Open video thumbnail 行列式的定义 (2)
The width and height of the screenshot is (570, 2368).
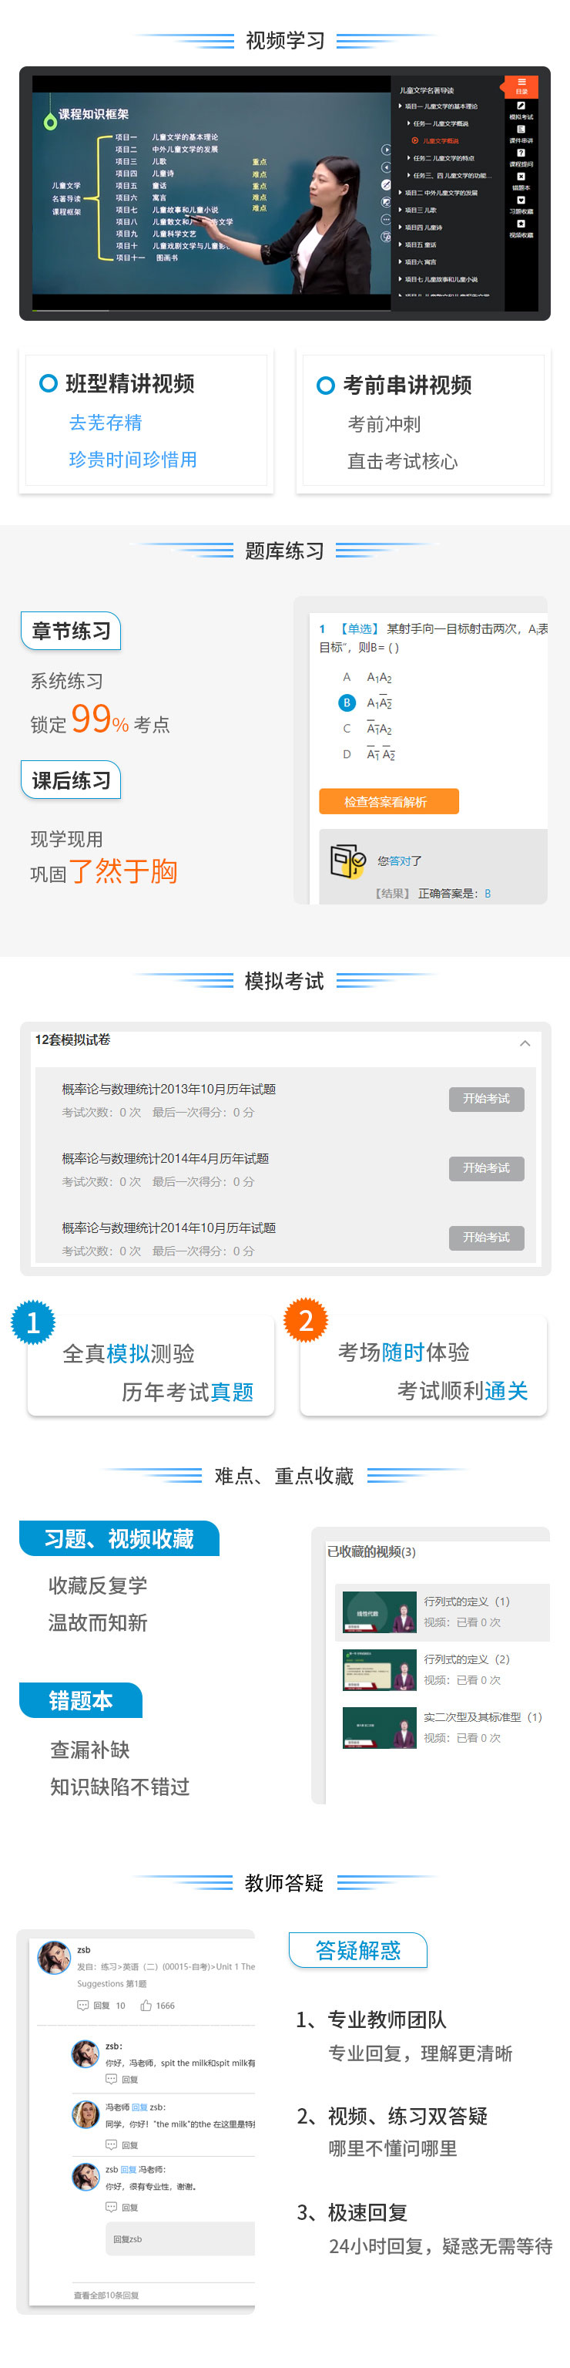380,1670
